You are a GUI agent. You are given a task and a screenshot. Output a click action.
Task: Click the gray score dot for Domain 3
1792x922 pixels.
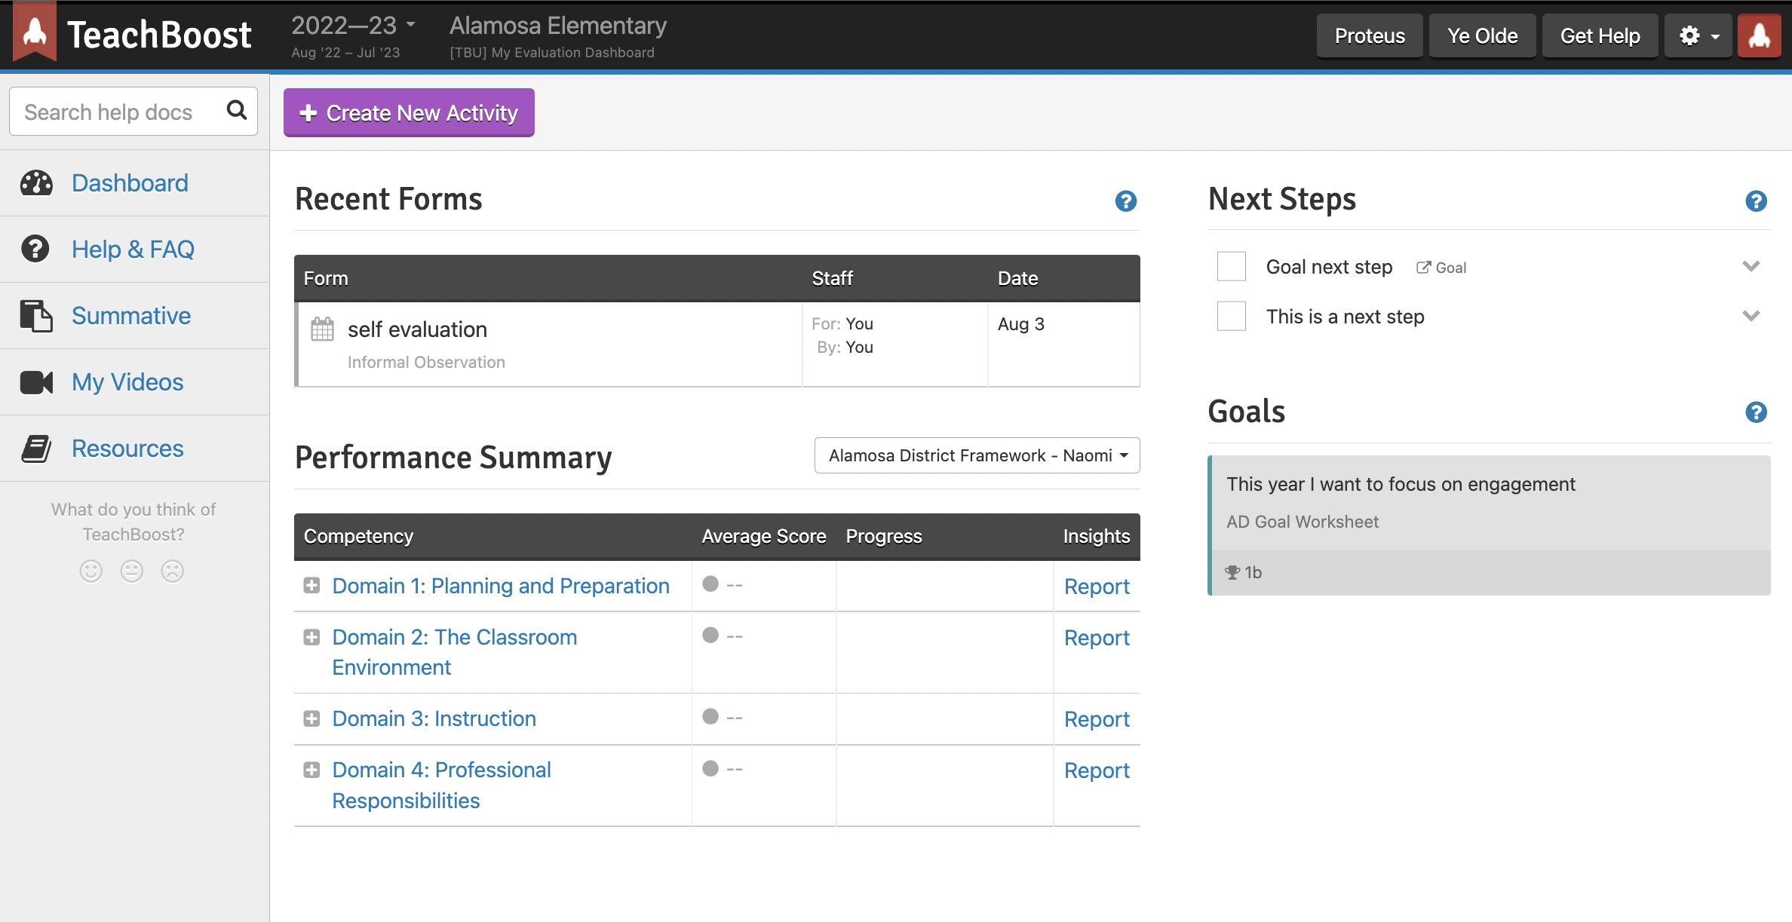[710, 716]
